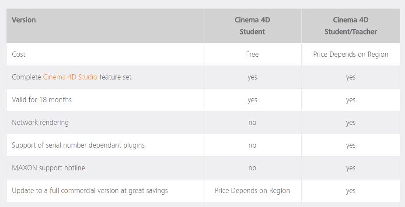Click the Cost row label

[x=19, y=55]
